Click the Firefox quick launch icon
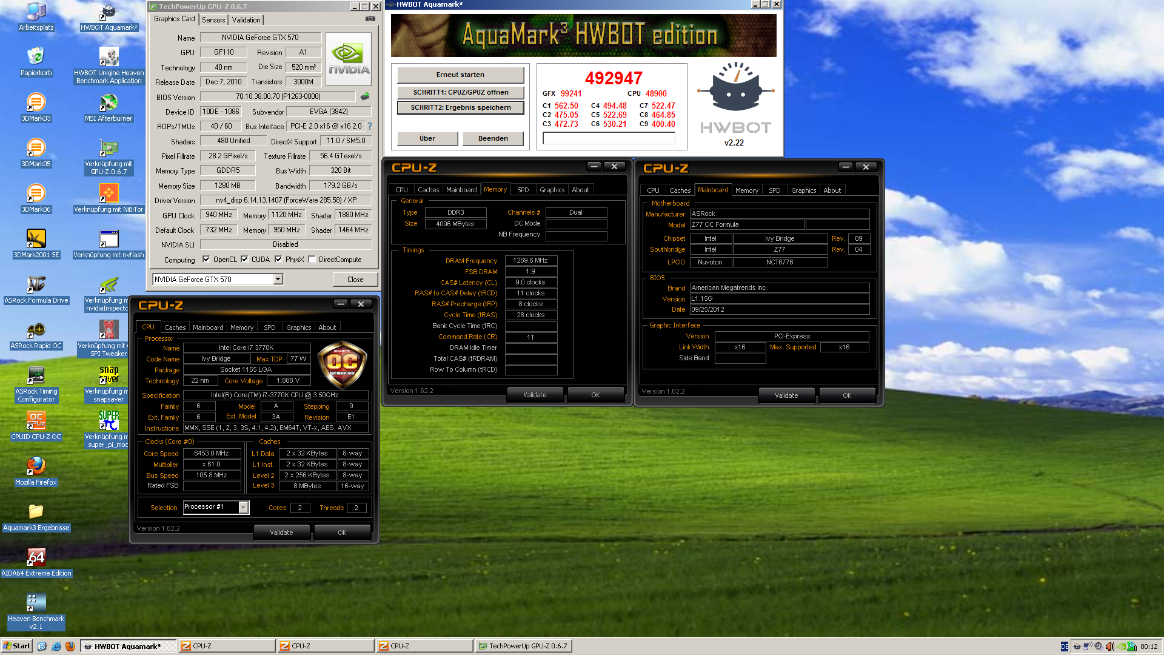This screenshot has width=1164, height=655. [x=70, y=646]
